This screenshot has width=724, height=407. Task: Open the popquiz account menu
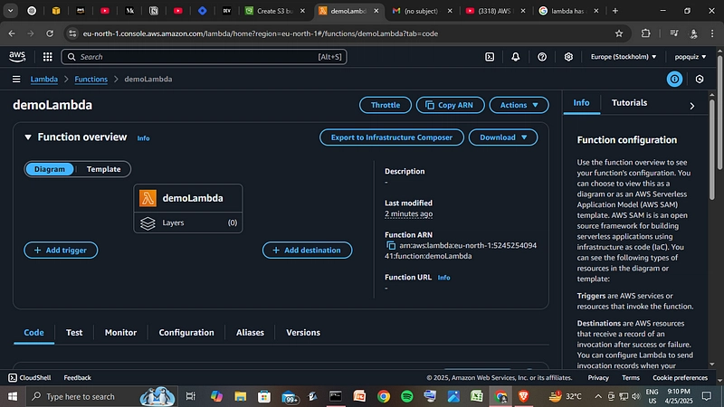[x=691, y=56]
